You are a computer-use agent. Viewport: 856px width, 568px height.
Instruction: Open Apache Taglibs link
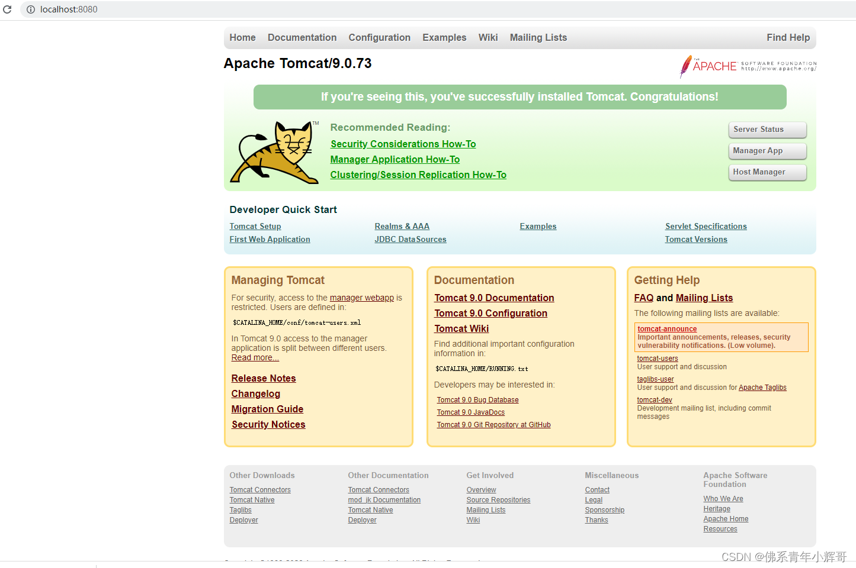tap(762, 388)
